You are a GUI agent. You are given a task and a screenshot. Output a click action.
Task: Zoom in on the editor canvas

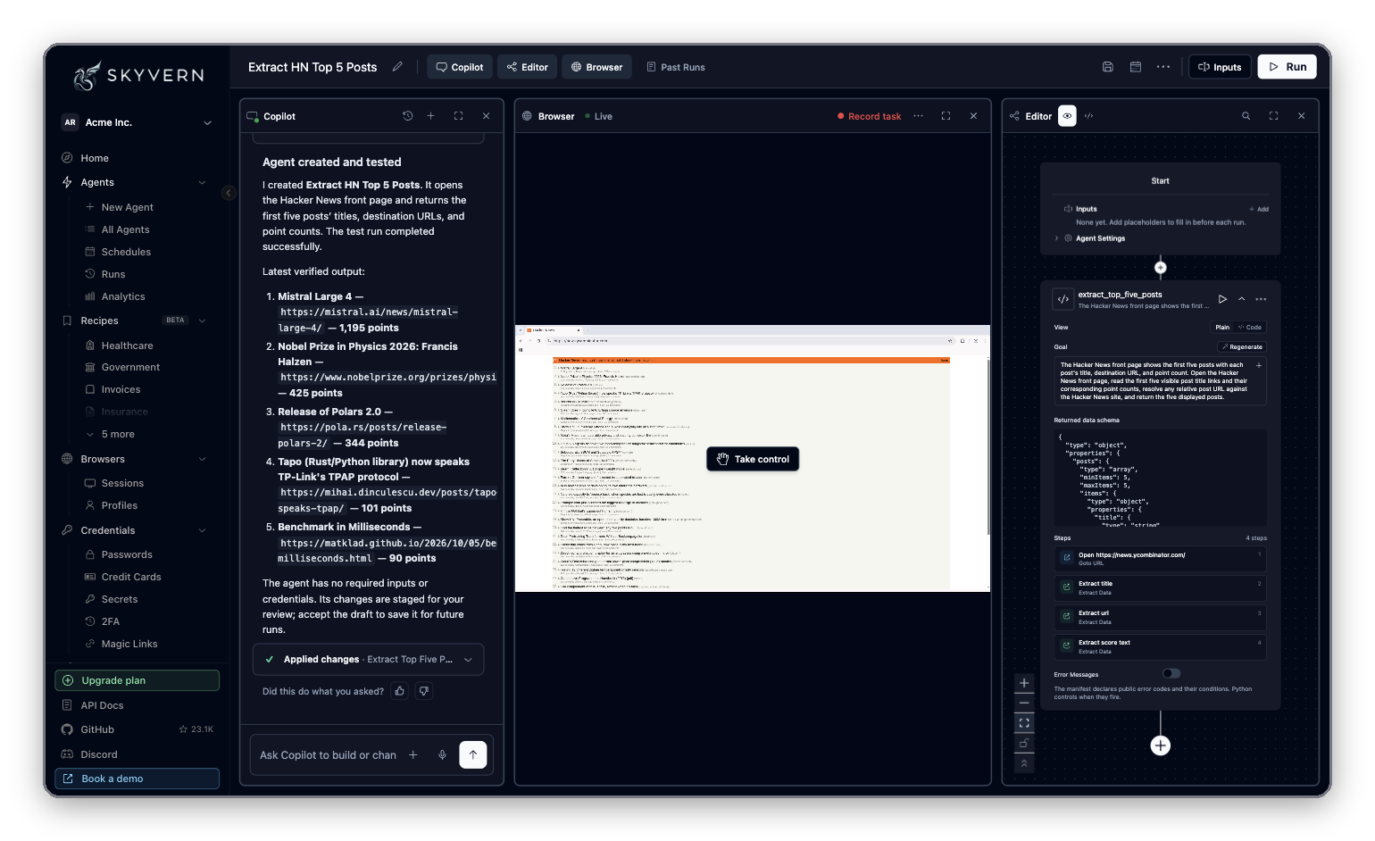pyautogui.click(x=1024, y=683)
